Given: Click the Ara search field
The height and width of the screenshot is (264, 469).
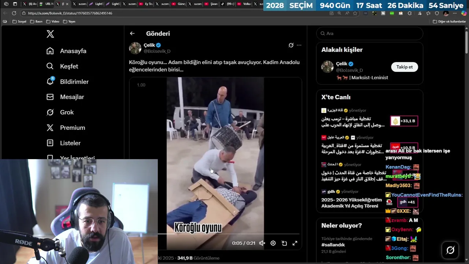Looking at the screenshot, I should coord(370,33).
